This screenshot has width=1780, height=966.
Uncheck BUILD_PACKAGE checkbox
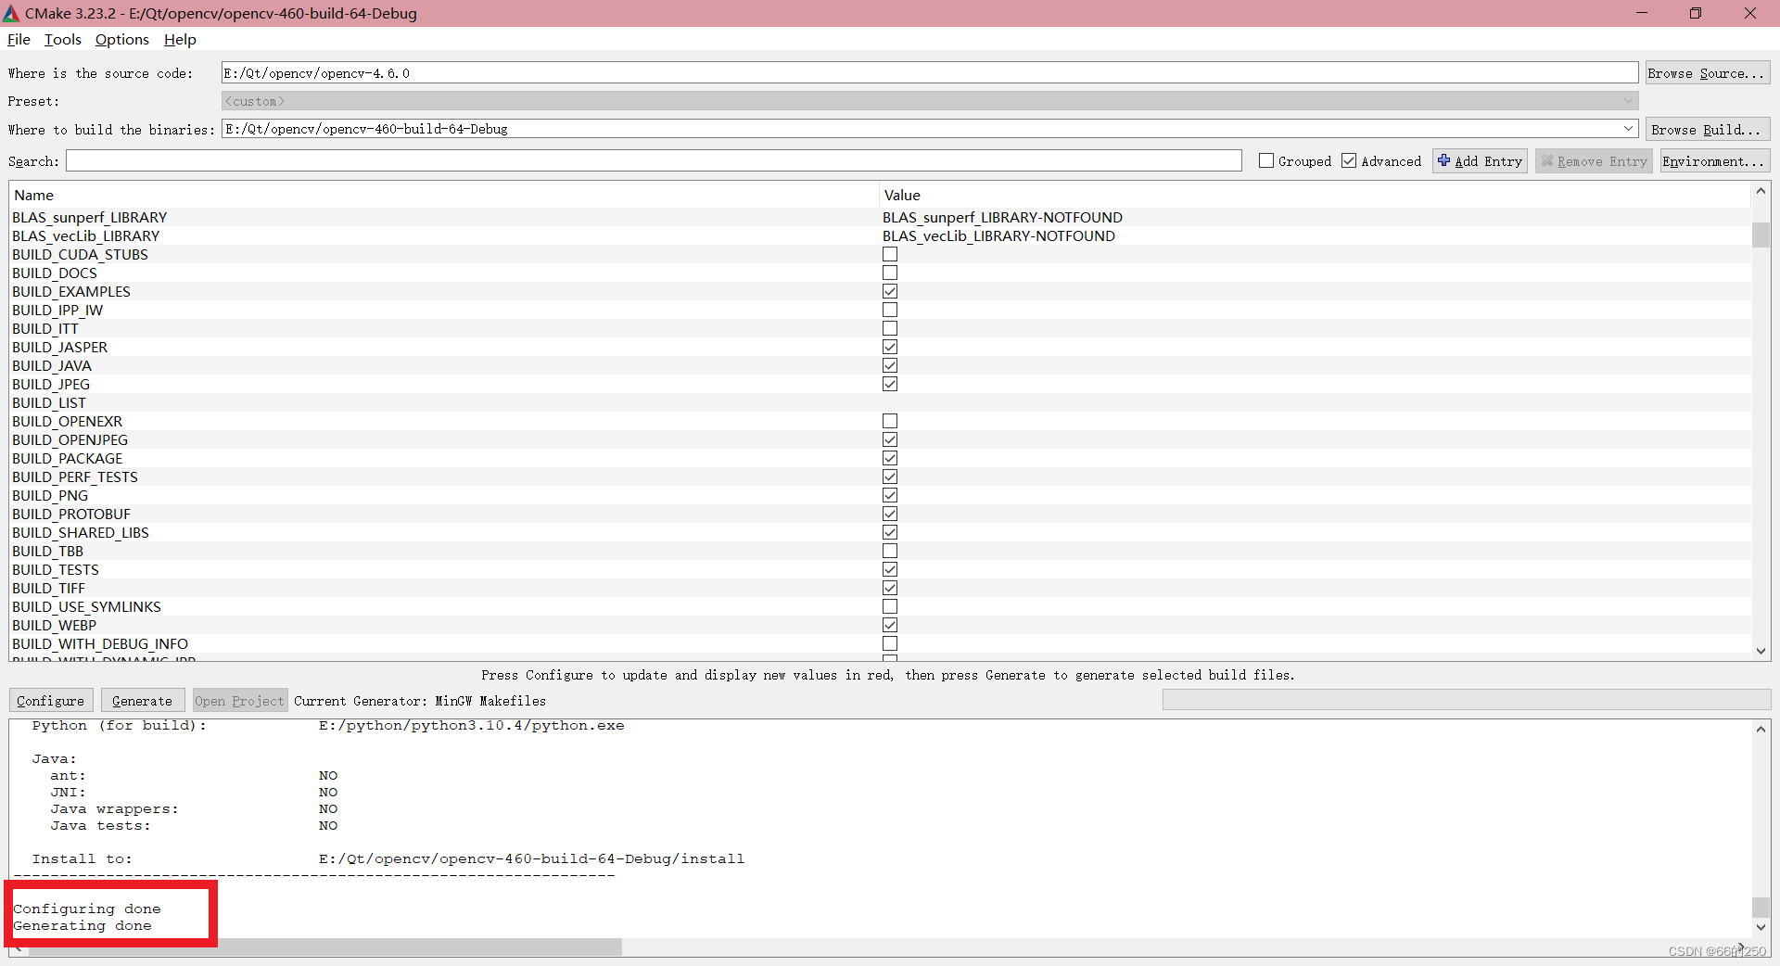pos(890,458)
